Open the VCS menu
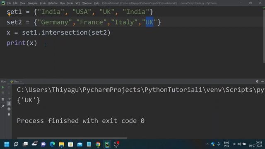Image resolution: width=265 pixels, height=149 pixels. 77,3
